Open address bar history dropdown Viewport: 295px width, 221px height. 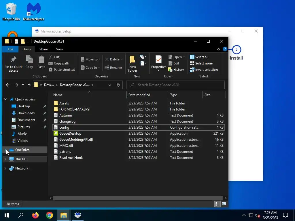(x=110, y=85)
